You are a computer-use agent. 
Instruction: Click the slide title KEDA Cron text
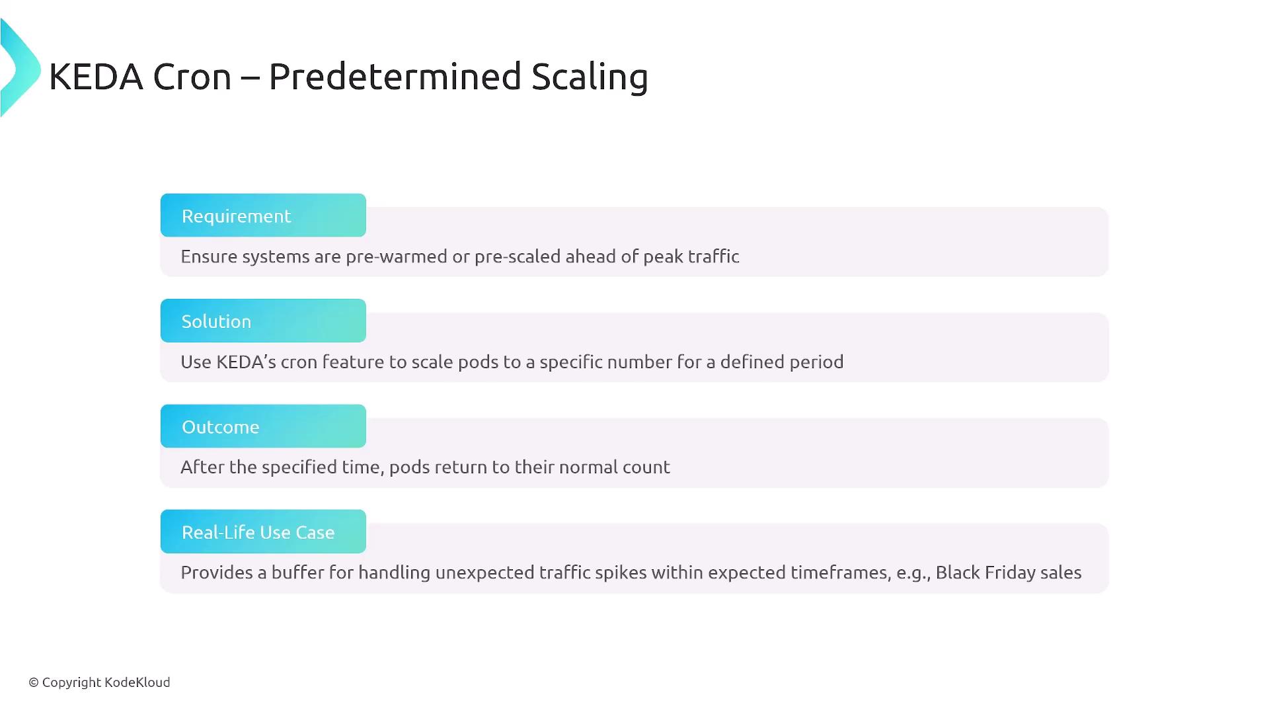140,77
